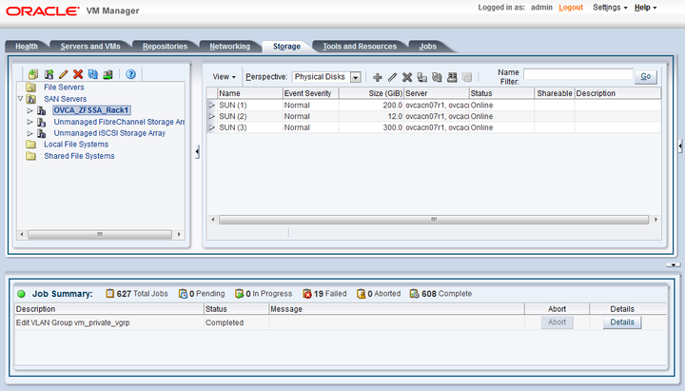Expand the SUN (1) disk row
The width and height of the screenshot is (685, 391).
point(212,106)
